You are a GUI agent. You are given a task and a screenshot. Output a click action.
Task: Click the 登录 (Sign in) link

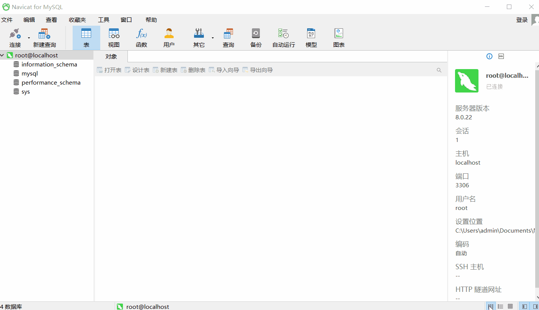pyautogui.click(x=522, y=20)
